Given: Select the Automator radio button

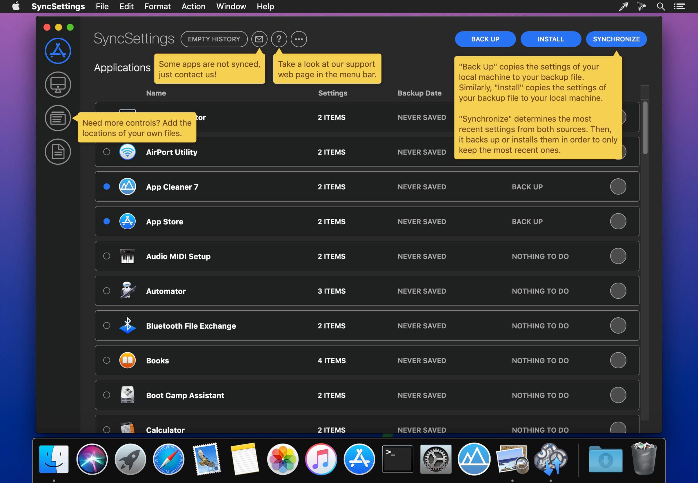Looking at the screenshot, I should coord(107,291).
